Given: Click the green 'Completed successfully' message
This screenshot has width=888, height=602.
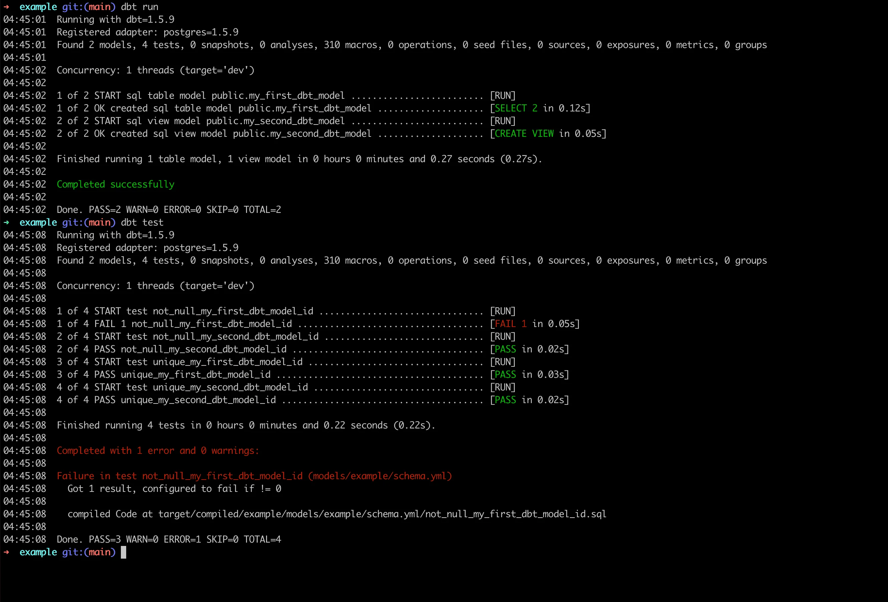Looking at the screenshot, I should point(116,184).
